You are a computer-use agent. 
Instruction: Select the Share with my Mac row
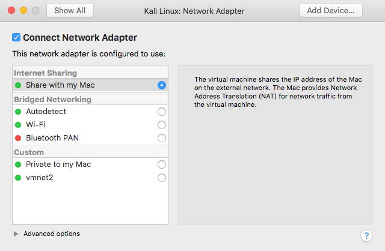click(90, 85)
